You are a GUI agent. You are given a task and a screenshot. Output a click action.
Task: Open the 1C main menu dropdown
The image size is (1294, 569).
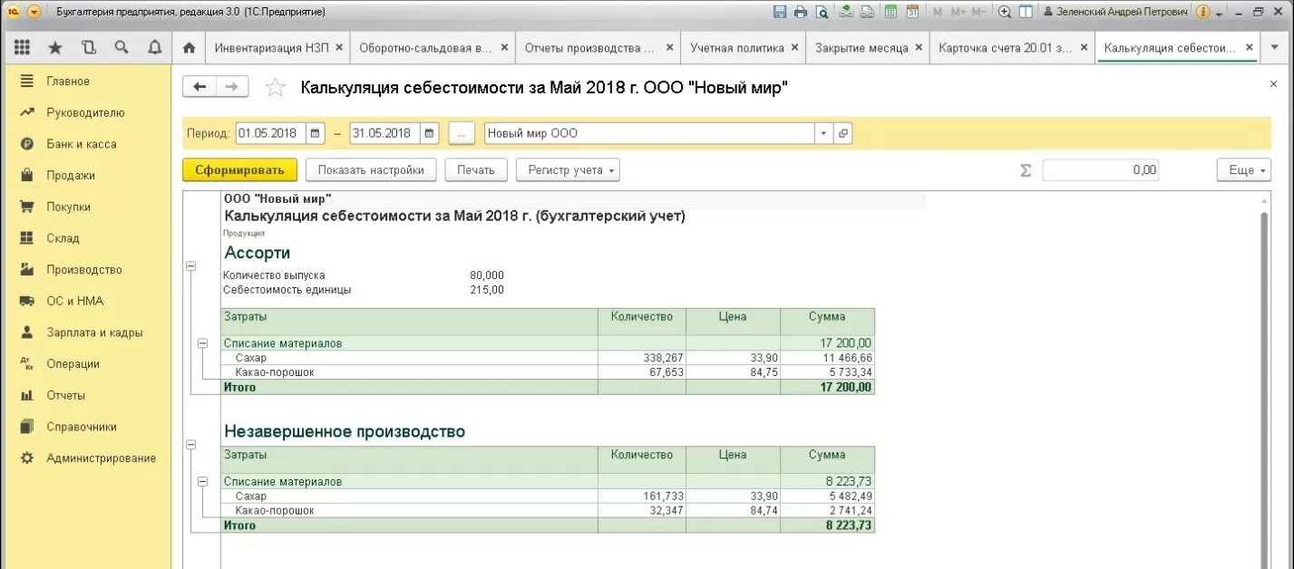click(x=34, y=12)
